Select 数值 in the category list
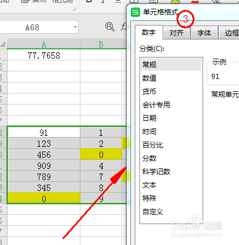 click(x=171, y=78)
